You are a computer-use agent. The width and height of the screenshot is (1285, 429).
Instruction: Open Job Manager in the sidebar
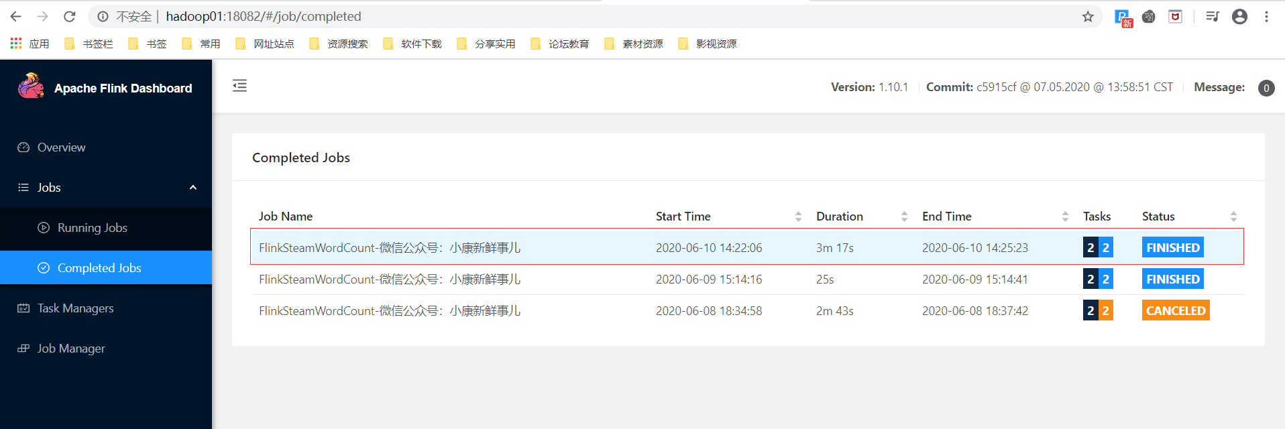[x=106, y=348]
